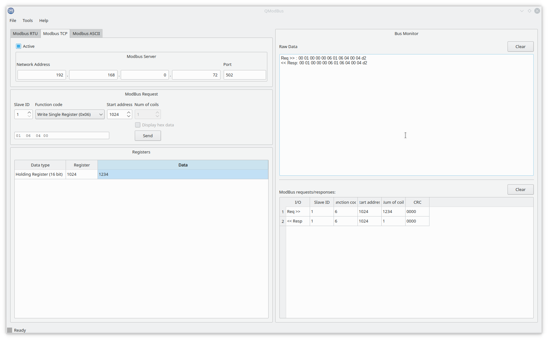The width and height of the screenshot is (548, 340).
Task: Toggle the Active checkbox
Action: coord(18,46)
